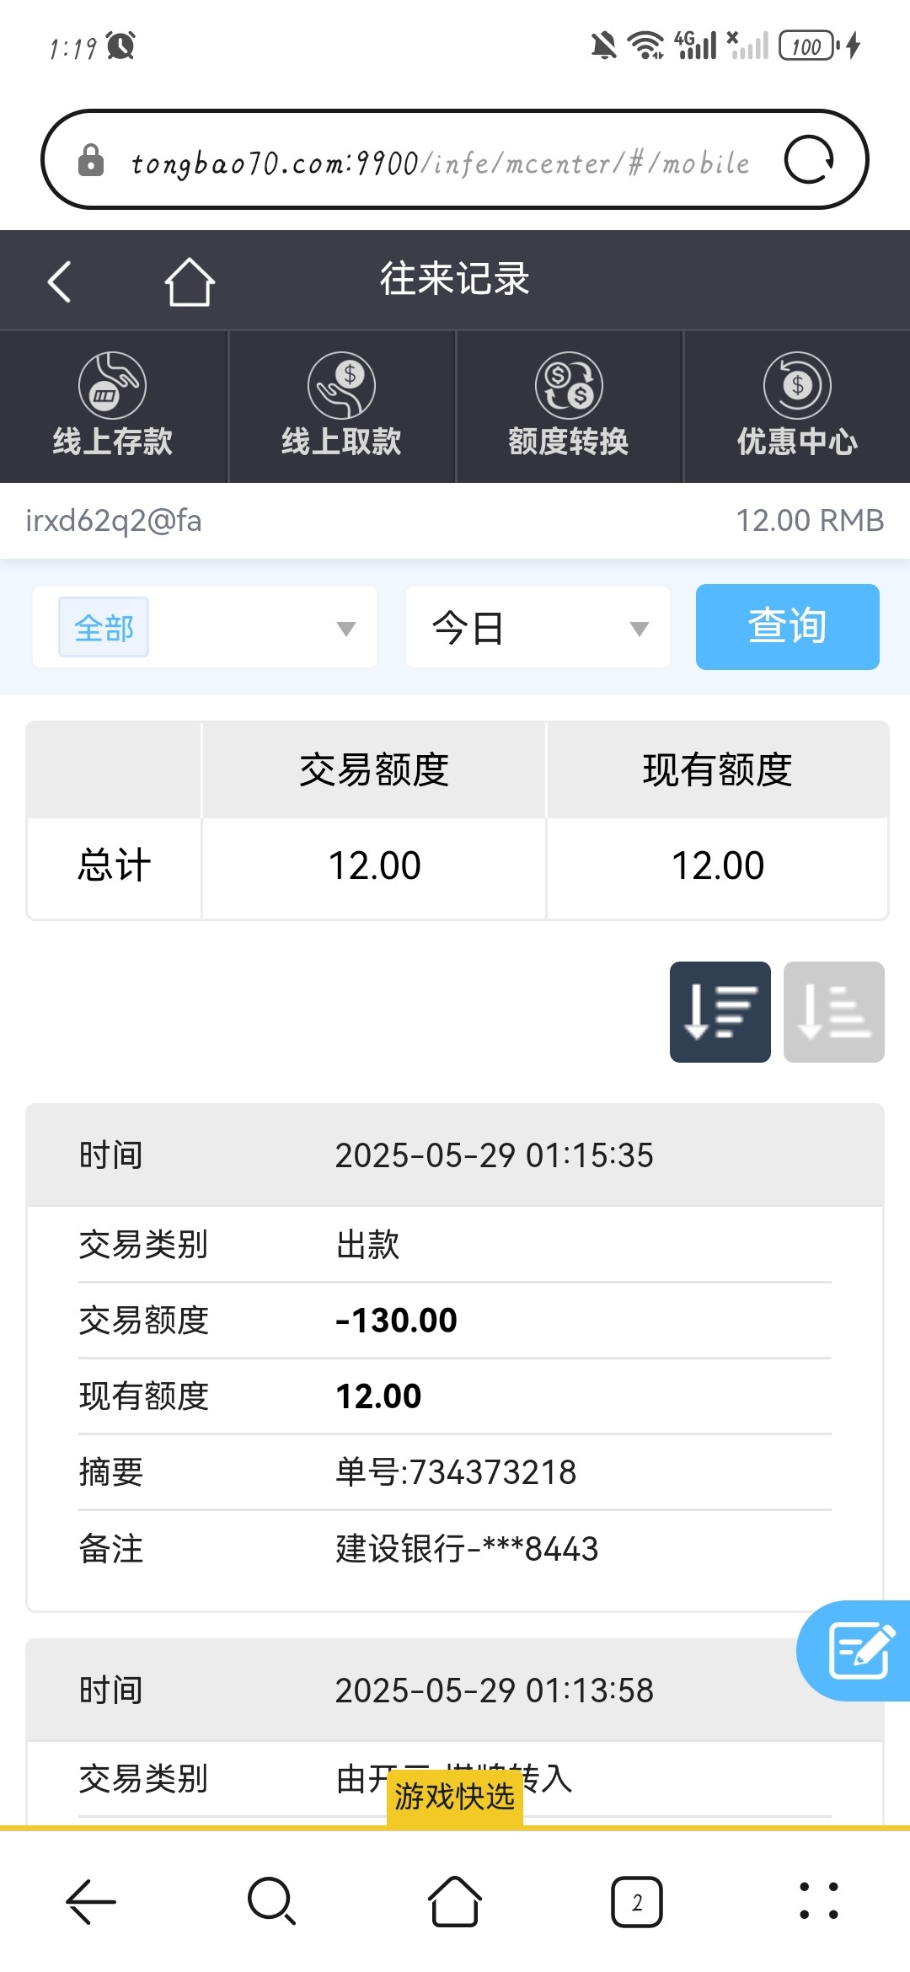Tap the browser bottom home icon
Screen dimensions: 910x1972
(x=455, y=1902)
